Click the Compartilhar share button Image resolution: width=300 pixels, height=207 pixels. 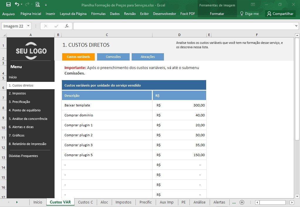280,13
